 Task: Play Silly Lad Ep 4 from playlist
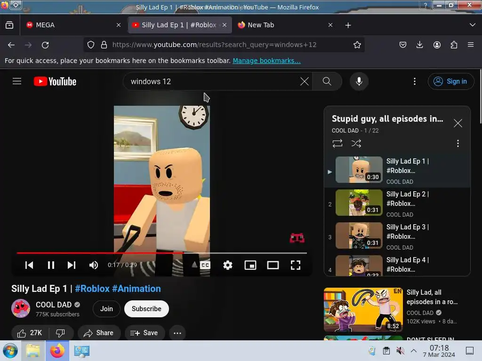coord(397,265)
